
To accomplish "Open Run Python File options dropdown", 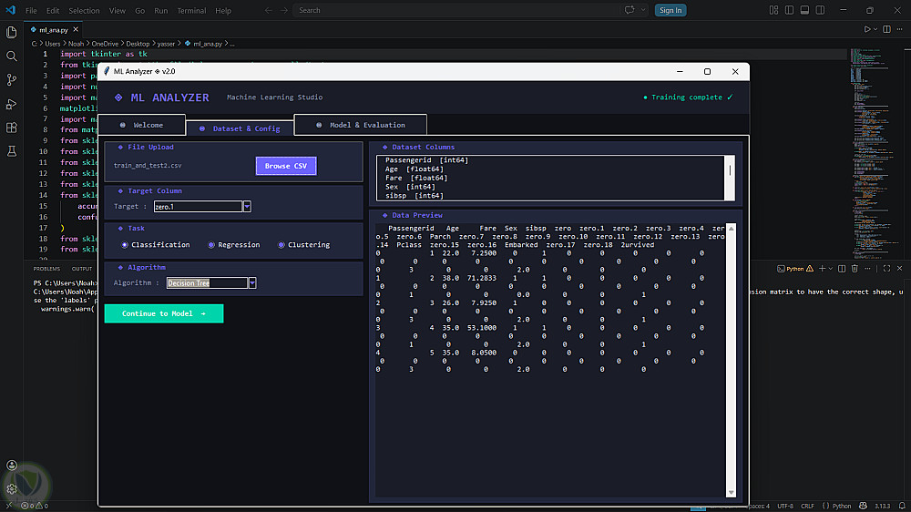I will coord(875,29).
